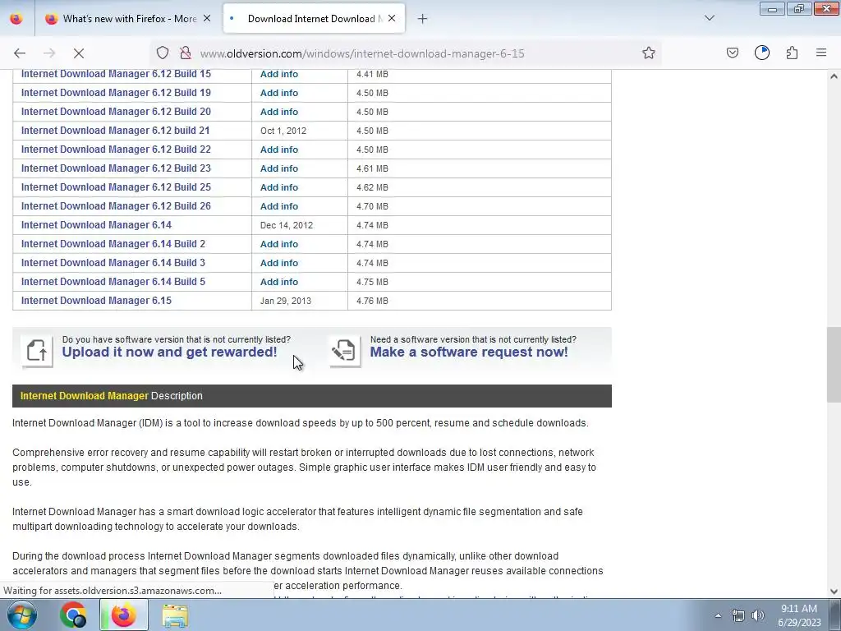Open the Windows Start menu
This screenshot has height=631, width=841.
coord(21,615)
